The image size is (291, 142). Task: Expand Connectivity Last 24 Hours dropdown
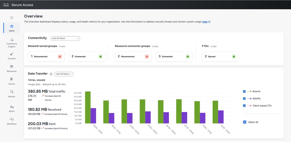(x=65, y=38)
